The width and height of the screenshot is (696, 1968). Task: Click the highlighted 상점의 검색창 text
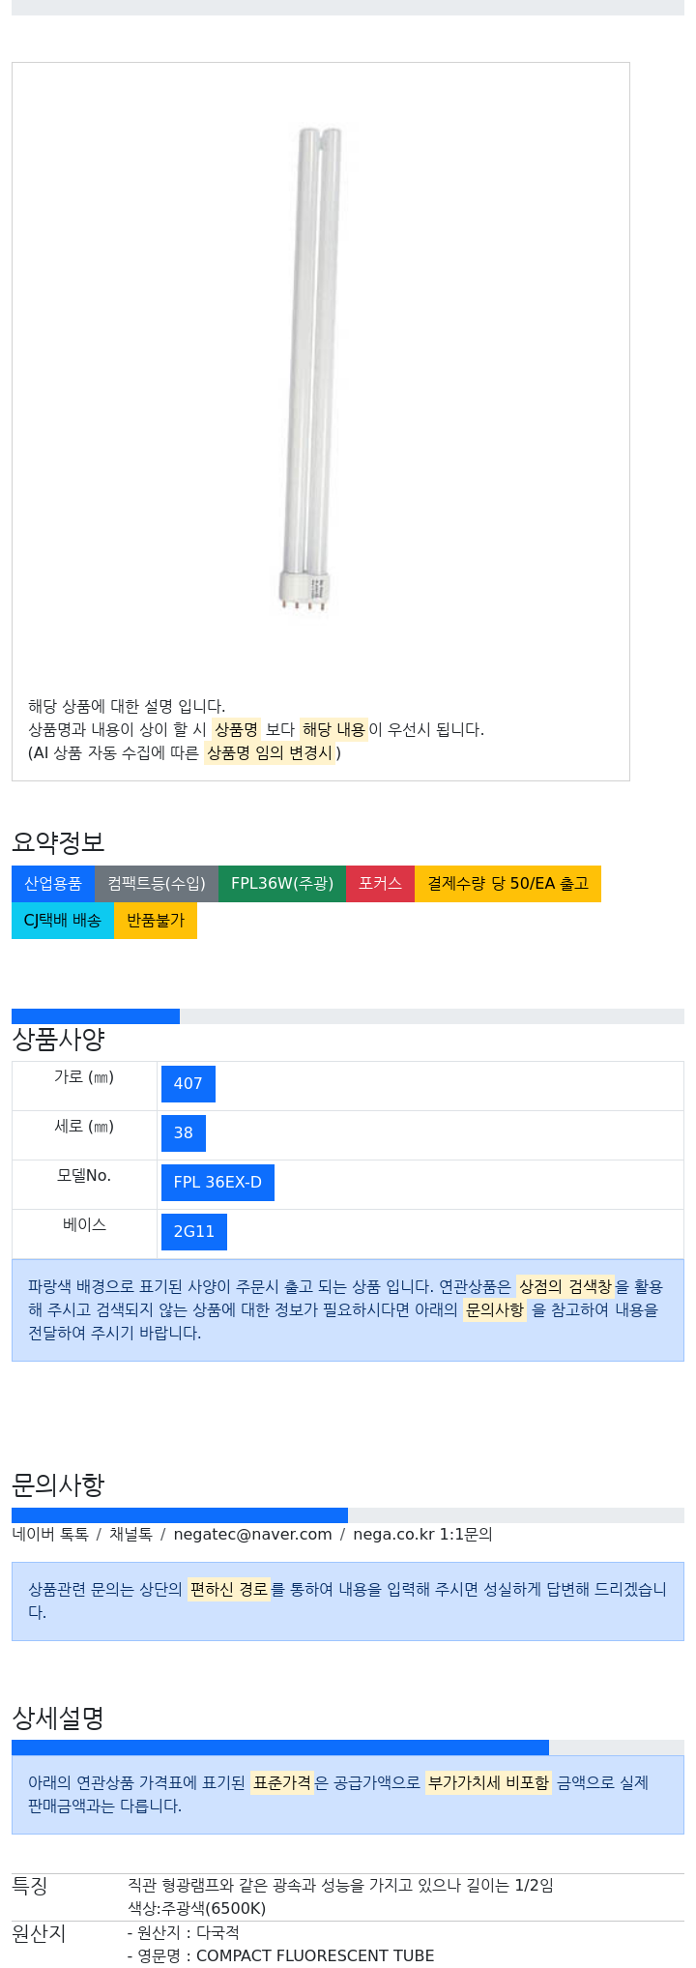[x=565, y=1287]
